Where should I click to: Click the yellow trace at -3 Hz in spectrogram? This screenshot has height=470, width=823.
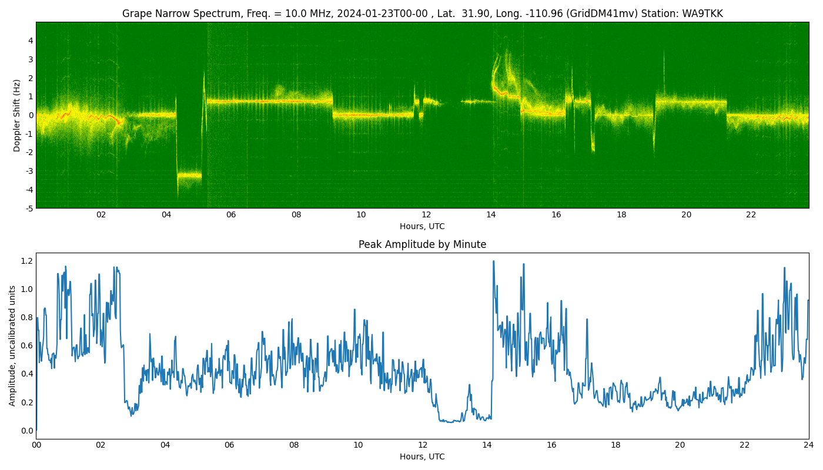189,175
